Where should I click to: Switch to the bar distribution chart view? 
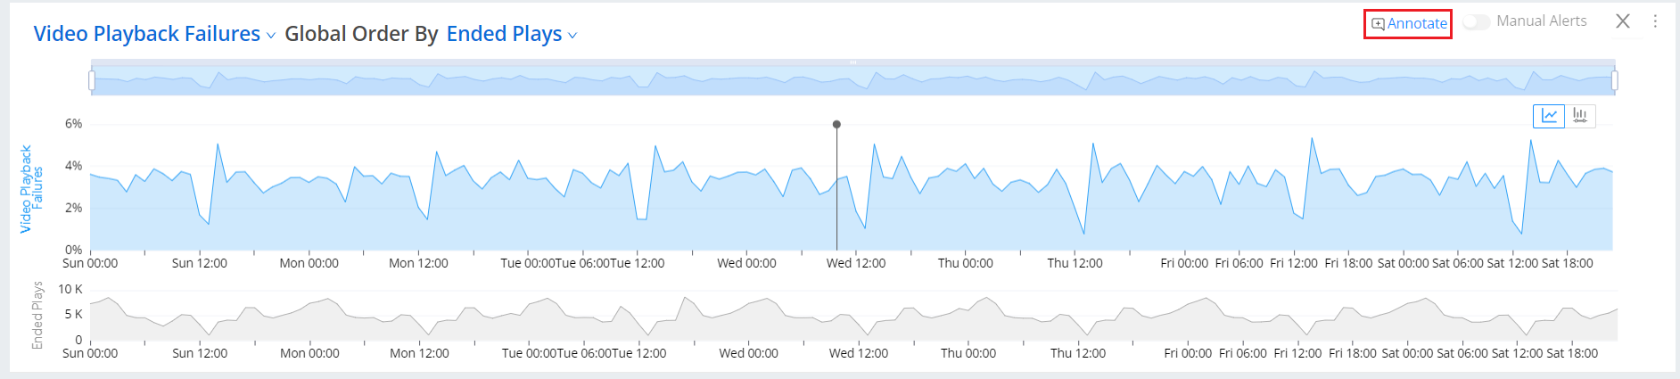pos(1580,116)
